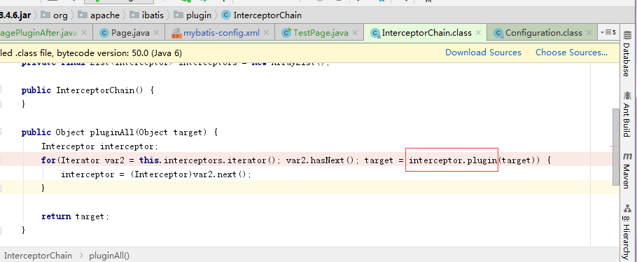Open the Ant Build tool window
Screen dimensions: 637x262
pos(626,114)
